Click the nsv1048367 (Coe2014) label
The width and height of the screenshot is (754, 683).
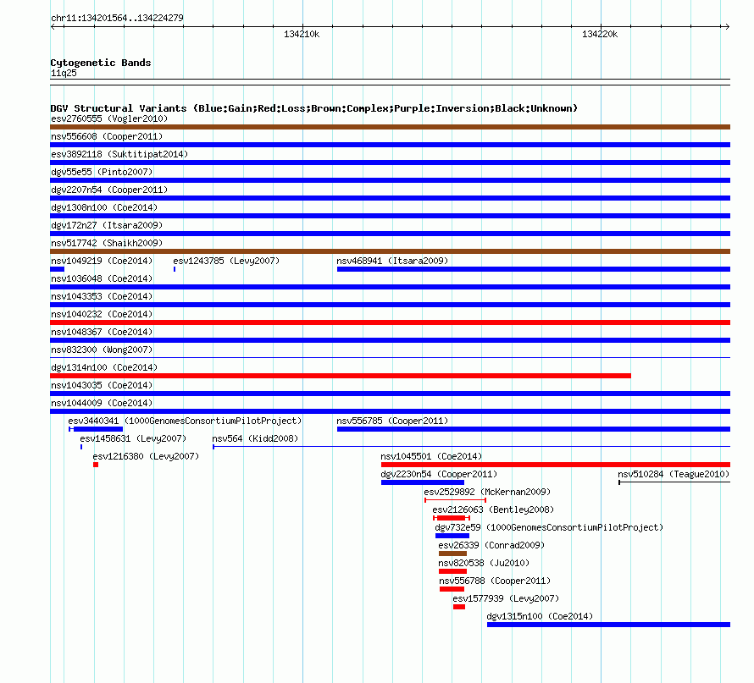102,332
